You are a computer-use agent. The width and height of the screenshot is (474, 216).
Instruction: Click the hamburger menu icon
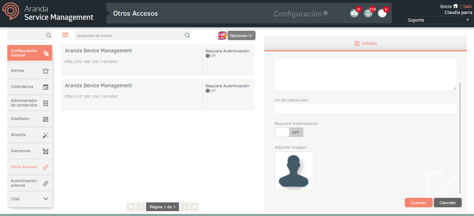tap(65, 35)
